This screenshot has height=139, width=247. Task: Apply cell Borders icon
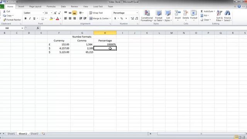43,19
